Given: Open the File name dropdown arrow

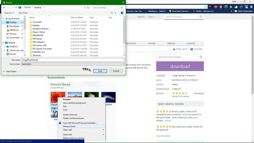Looking at the screenshot, I should point(123,60).
